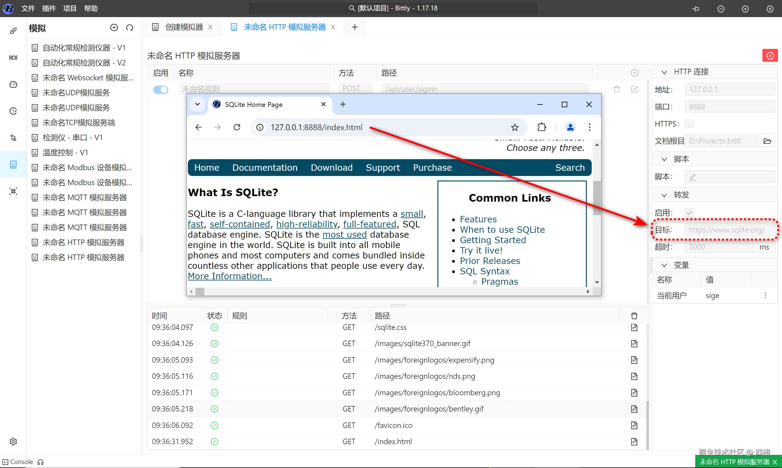Click the add simulator plus icon
This screenshot has width=782, height=468.
coord(114,27)
